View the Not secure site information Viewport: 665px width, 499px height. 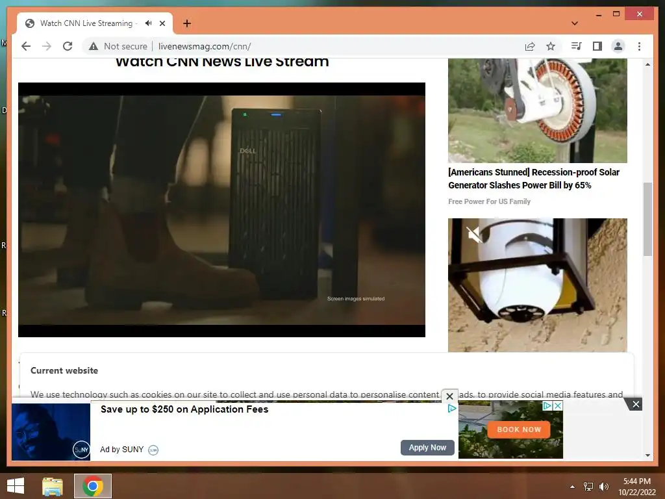(x=118, y=46)
